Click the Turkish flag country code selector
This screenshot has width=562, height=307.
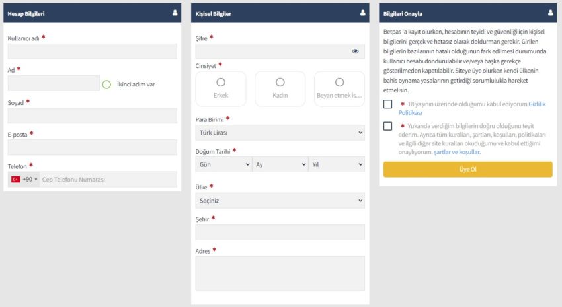coord(24,179)
